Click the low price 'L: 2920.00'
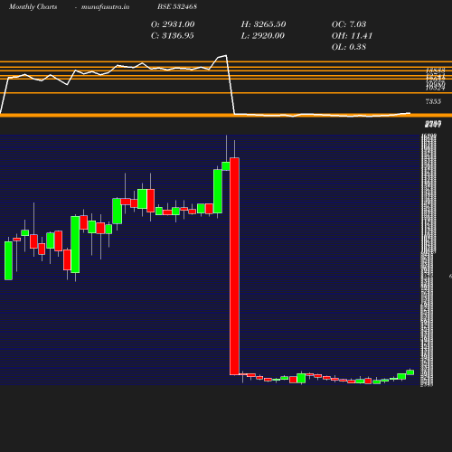 pyautogui.click(x=263, y=35)
